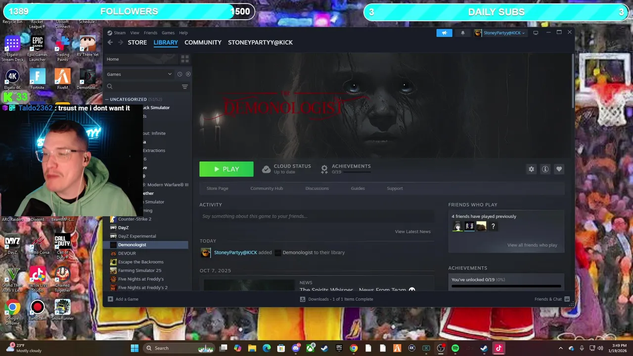Show hidden system tray icons chevron

[560, 348]
